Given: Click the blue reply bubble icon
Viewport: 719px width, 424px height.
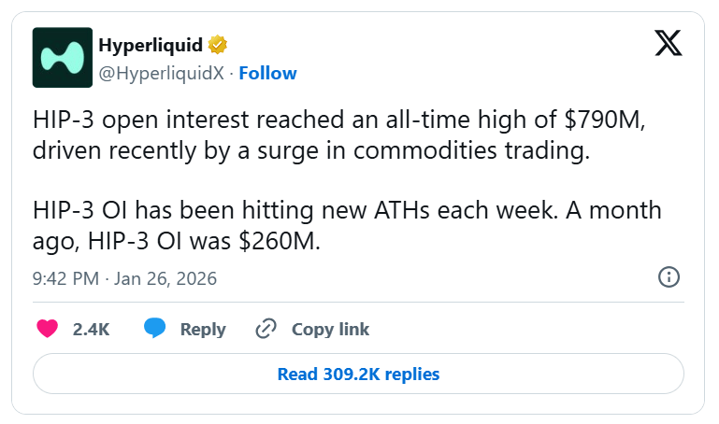Looking at the screenshot, I should click(155, 329).
